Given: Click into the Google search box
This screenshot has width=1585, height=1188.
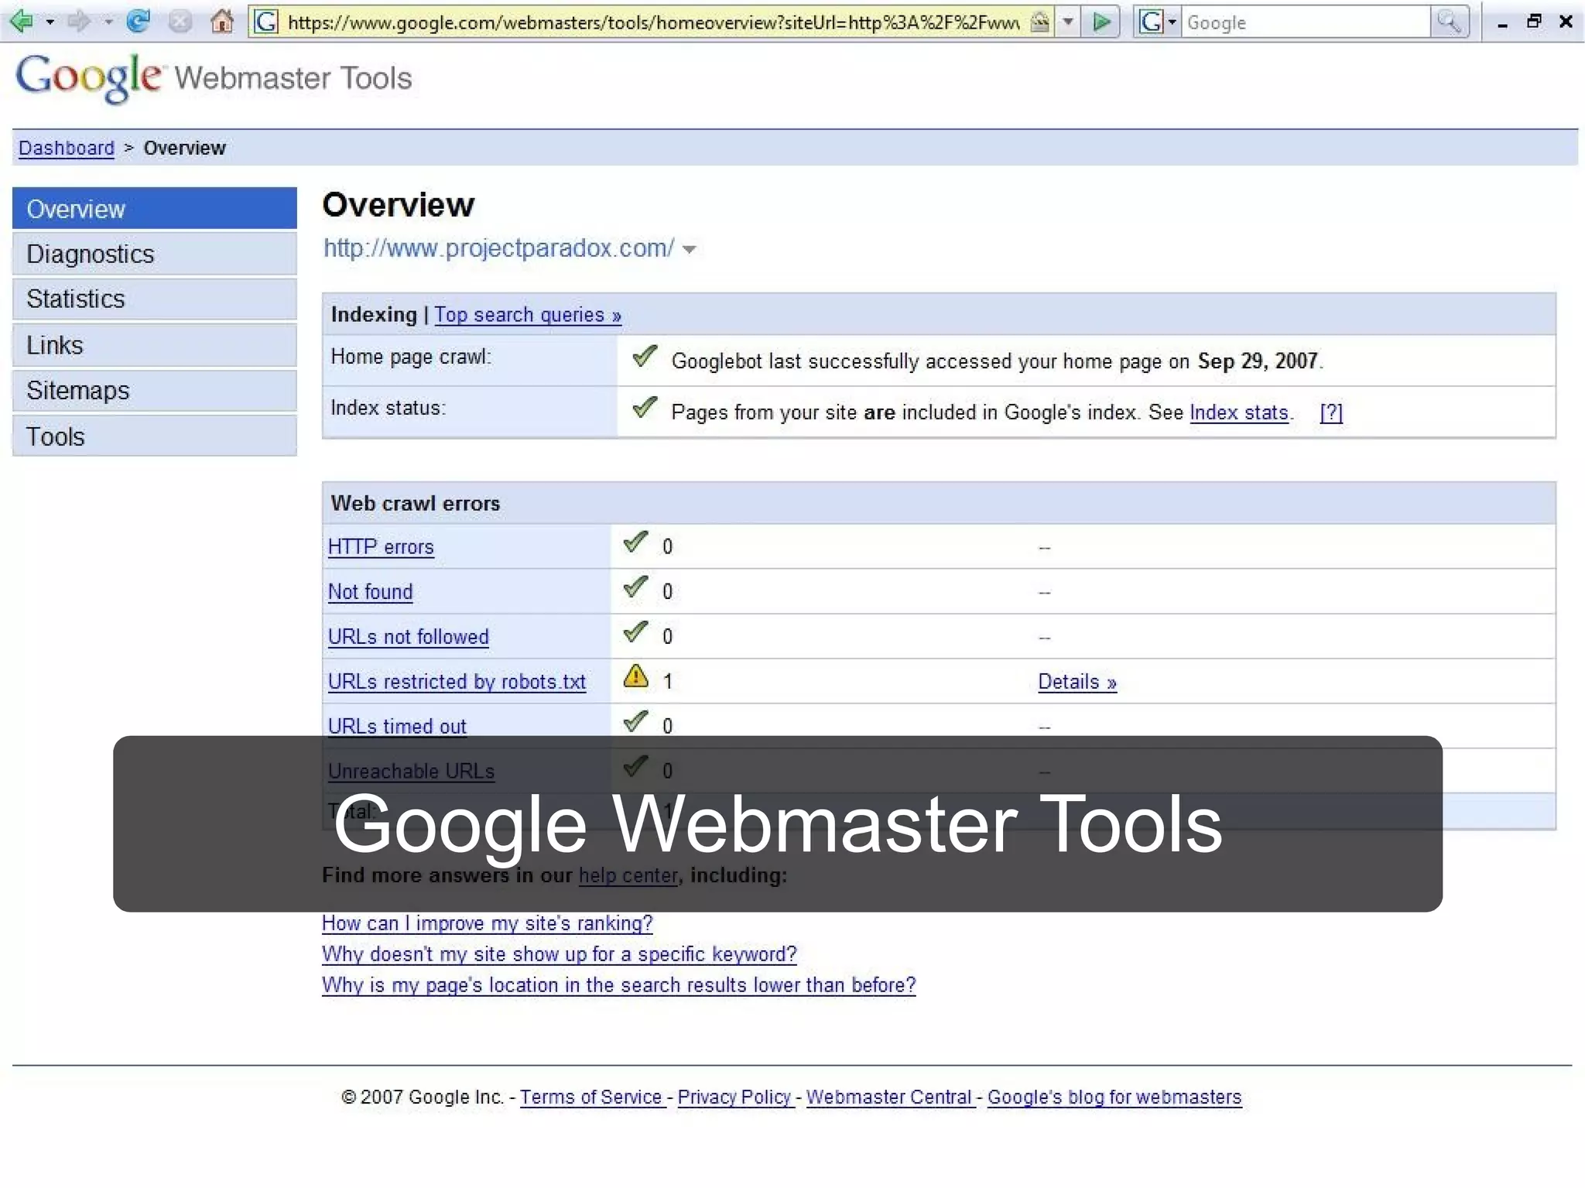Looking at the screenshot, I should 1306,22.
